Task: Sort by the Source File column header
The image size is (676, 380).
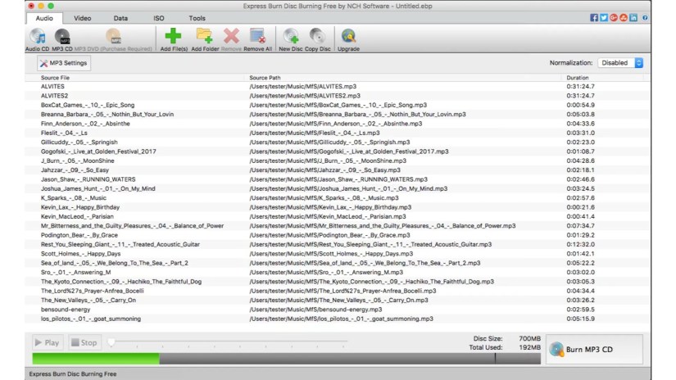Action: (x=55, y=78)
